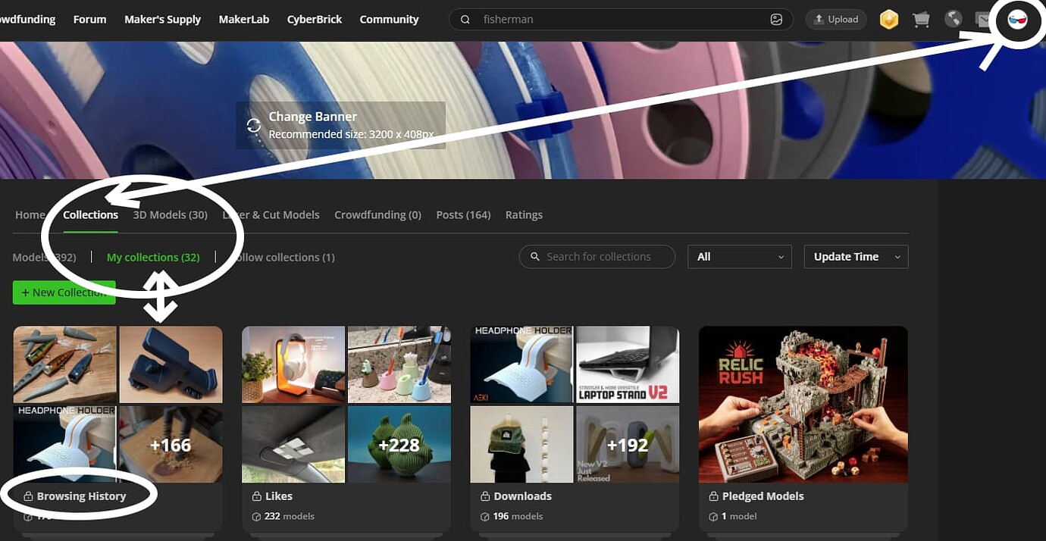Click the 196 models count text

pyautogui.click(x=518, y=516)
